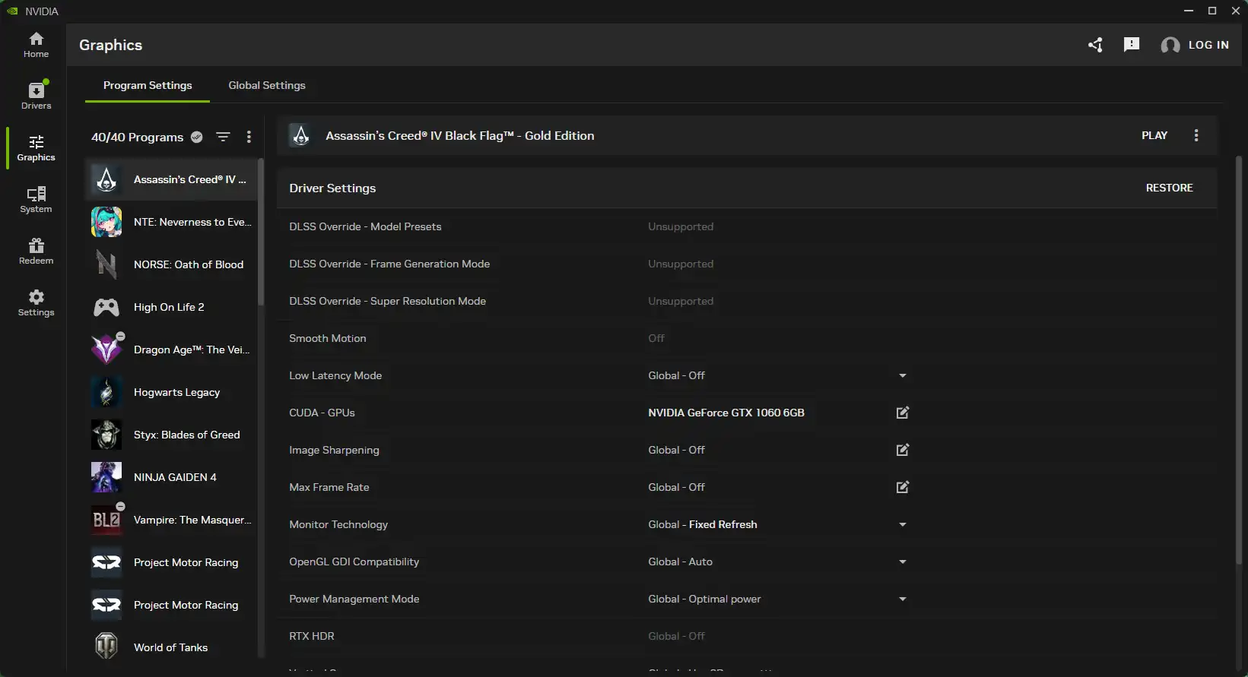Go to the Home section in sidebar
Viewport: 1248px width, 677px height.
pyautogui.click(x=36, y=45)
